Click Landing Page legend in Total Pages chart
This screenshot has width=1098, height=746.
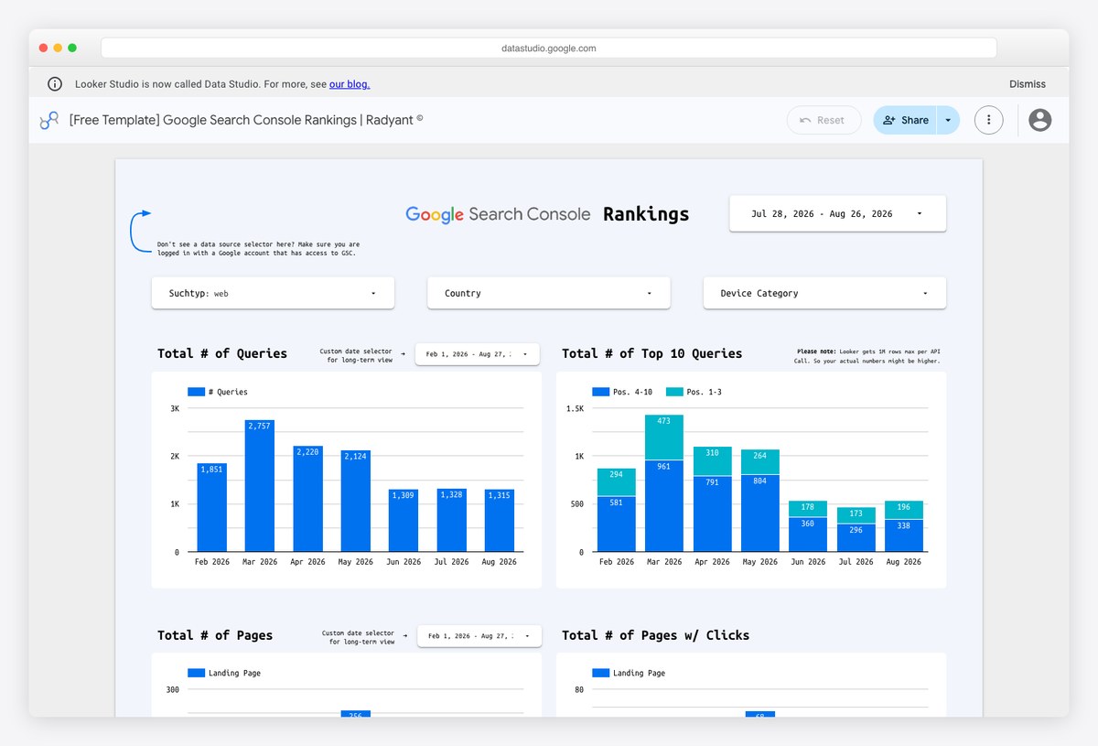click(x=224, y=673)
